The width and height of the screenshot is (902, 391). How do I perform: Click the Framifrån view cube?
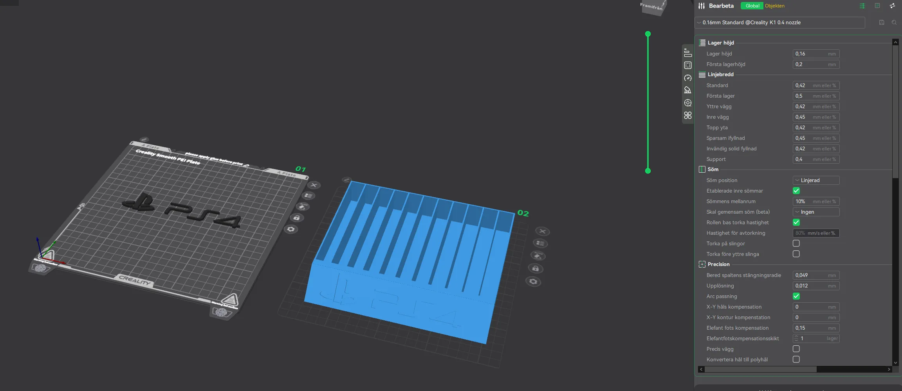(653, 7)
